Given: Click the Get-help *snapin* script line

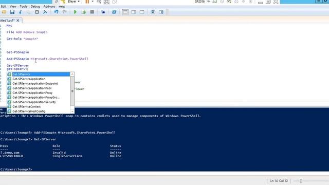Looking at the screenshot, I should [x=22, y=39].
